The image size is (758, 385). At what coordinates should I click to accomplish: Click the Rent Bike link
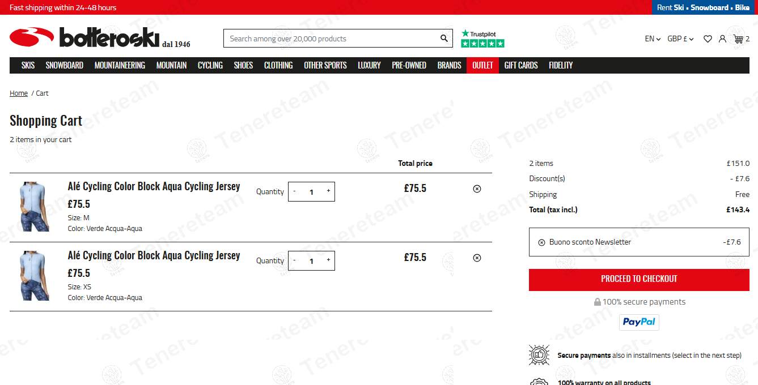click(742, 7)
